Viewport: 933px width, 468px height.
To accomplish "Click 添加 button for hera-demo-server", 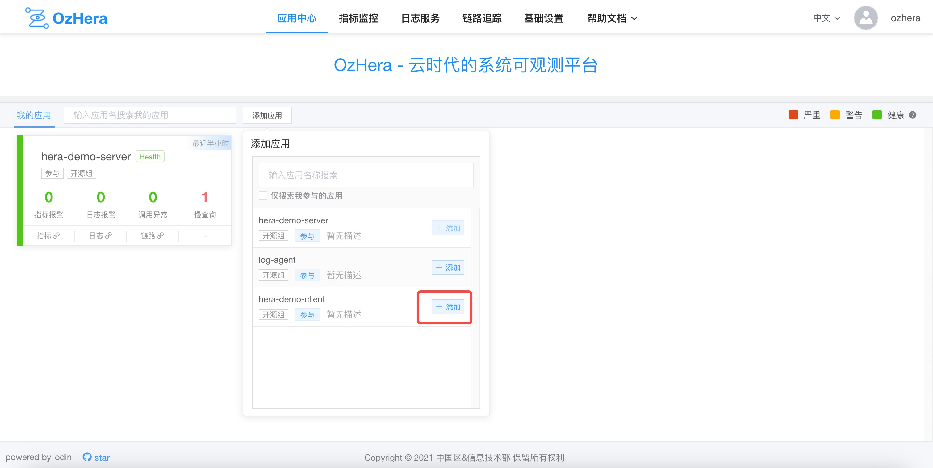I will [x=448, y=228].
